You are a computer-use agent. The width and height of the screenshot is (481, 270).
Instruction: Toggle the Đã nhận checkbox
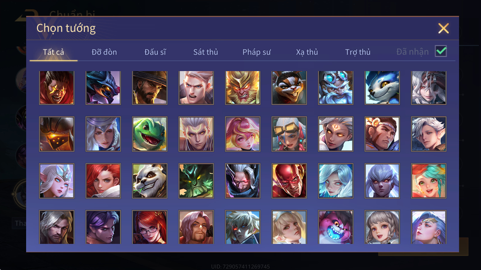pos(441,51)
